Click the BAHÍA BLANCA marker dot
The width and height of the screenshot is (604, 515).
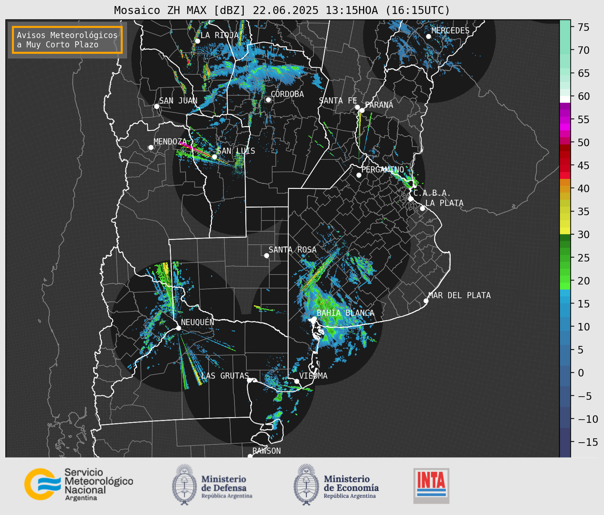pos(314,319)
